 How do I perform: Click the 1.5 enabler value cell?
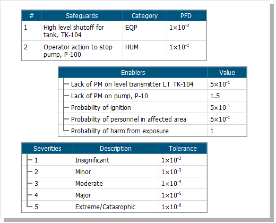tap(227, 96)
